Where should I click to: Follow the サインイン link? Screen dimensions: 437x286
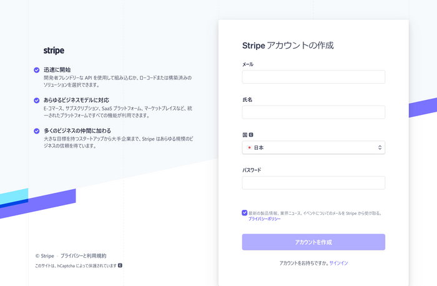(x=338, y=263)
